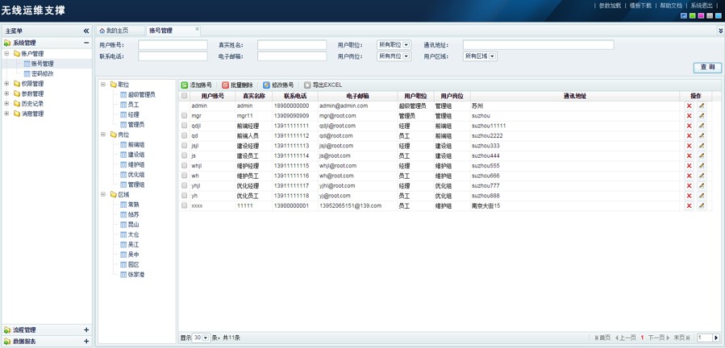Click delete icon for admin row
Screen dimensions: 725x348
point(689,106)
